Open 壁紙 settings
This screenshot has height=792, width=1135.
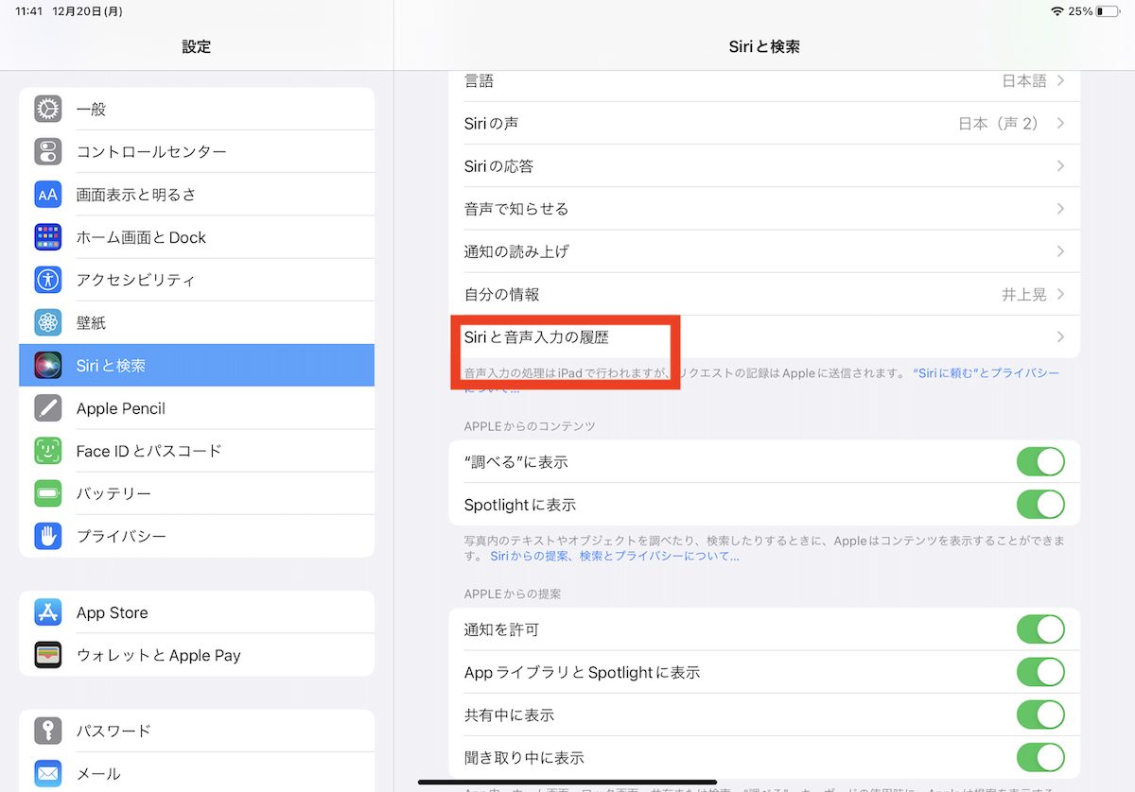(x=197, y=322)
